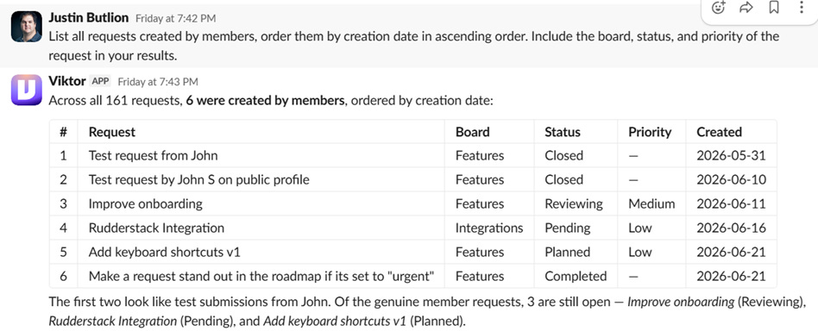The height and width of the screenshot is (331, 818).
Task: Click the Completed status cell in row 6
Action: (576, 276)
